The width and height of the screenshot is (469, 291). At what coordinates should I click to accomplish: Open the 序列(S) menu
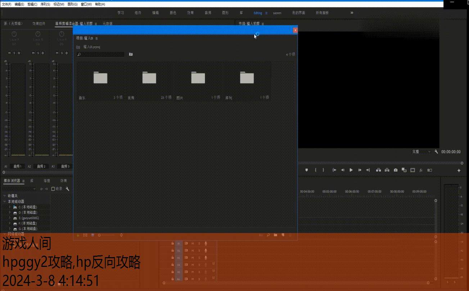tap(45, 4)
